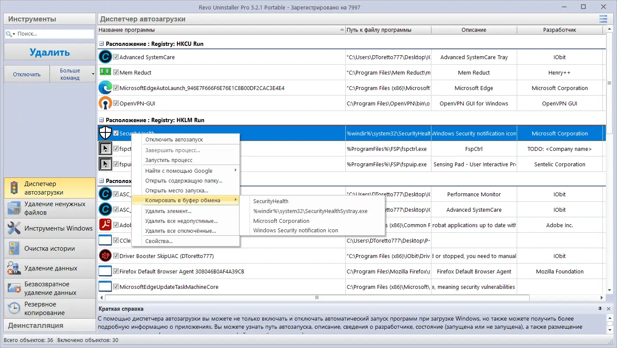Screen dimensions: 617x348
Task: Click the horizontal scrollbar thumb of the list
Action: [x=317, y=297]
